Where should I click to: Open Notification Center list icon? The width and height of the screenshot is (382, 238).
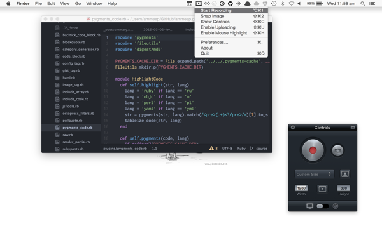click(x=372, y=3)
